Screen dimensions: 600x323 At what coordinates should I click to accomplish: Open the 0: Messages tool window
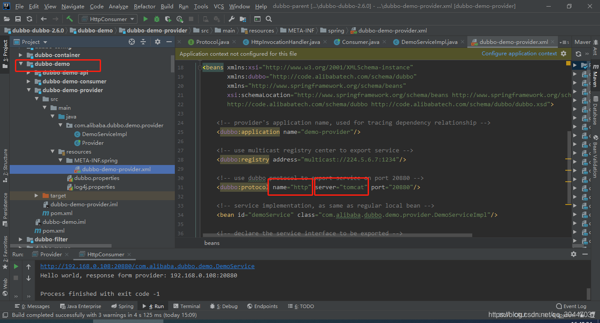pos(32,306)
